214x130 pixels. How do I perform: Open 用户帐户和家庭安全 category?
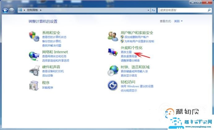pos(137,33)
